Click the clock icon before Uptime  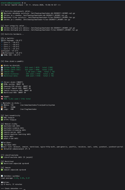[x=2, y=182]
